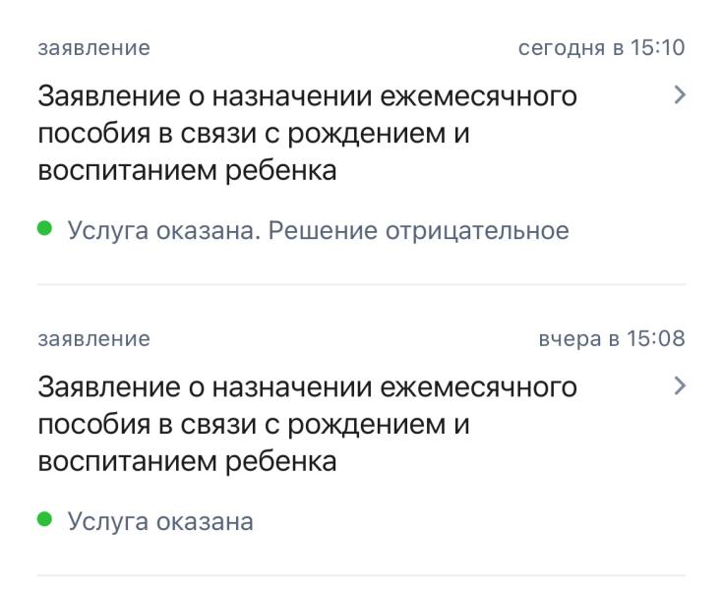View the "Услуга оказана. Решение отрицательное" status
This screenshot has height=590, width=722.
[x=318, y=231]
